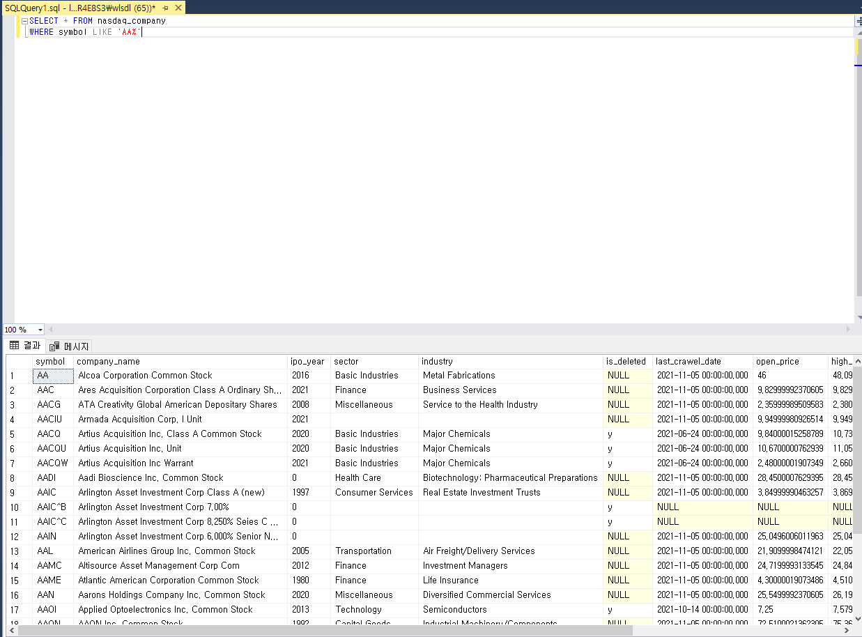This screenshot has width=862, height=637.
Task: Click the 'AA%' string literal in query
Action: (129, 33)
